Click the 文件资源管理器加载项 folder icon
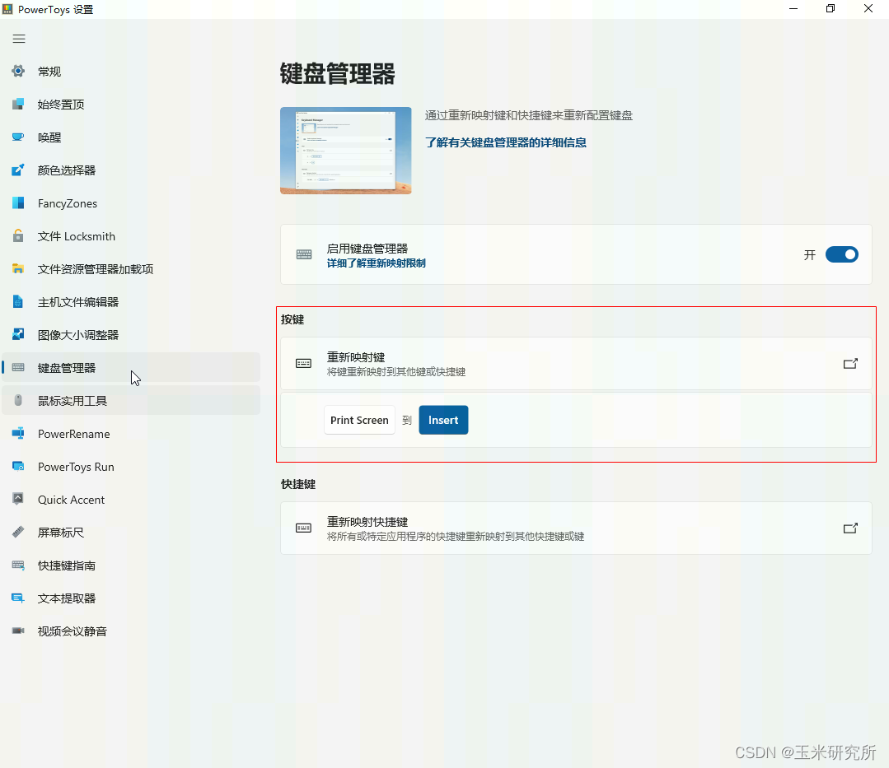The image size is (889, 768). [18, 268]
